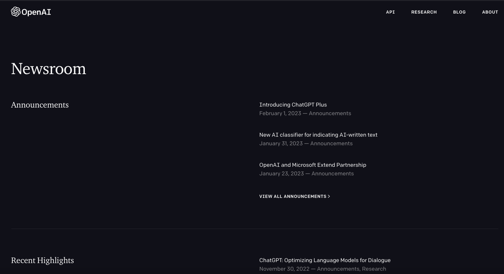Select the 'January 23, 2023 — Announcements' text
This screenshot has width=504, height=274.
click(x=307, y=173)
